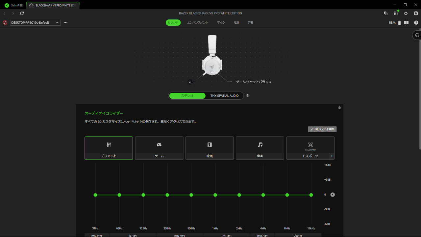
Task: Go forward with the right arrow
Action: point(13,13)
